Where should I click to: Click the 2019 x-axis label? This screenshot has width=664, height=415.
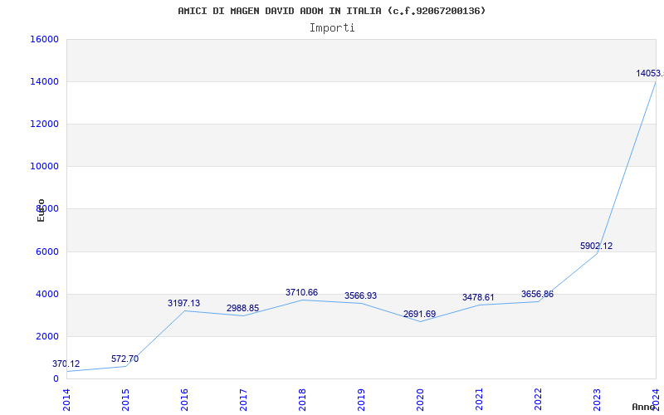click(361, 400)
